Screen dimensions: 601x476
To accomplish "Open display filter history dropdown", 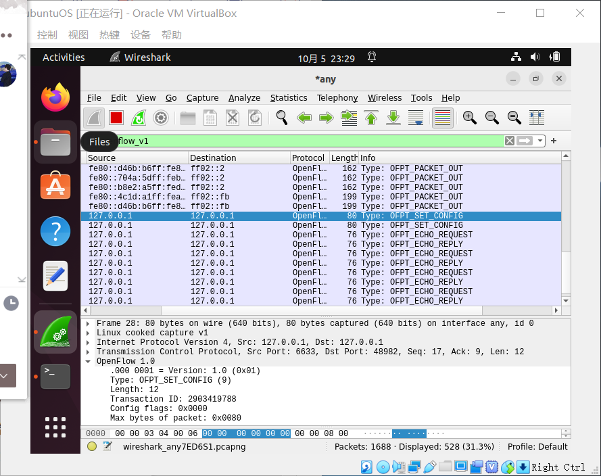I will [x=539, y=141].
